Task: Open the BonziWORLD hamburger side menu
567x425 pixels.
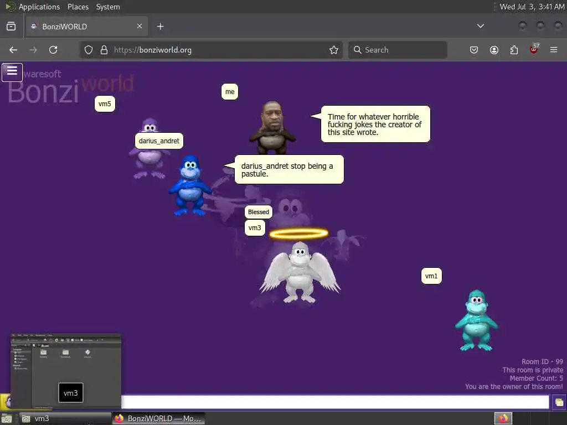Action: (x=12, y=72)
